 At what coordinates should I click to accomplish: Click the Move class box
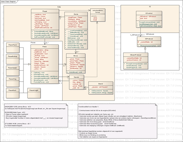tap(76, 63)
